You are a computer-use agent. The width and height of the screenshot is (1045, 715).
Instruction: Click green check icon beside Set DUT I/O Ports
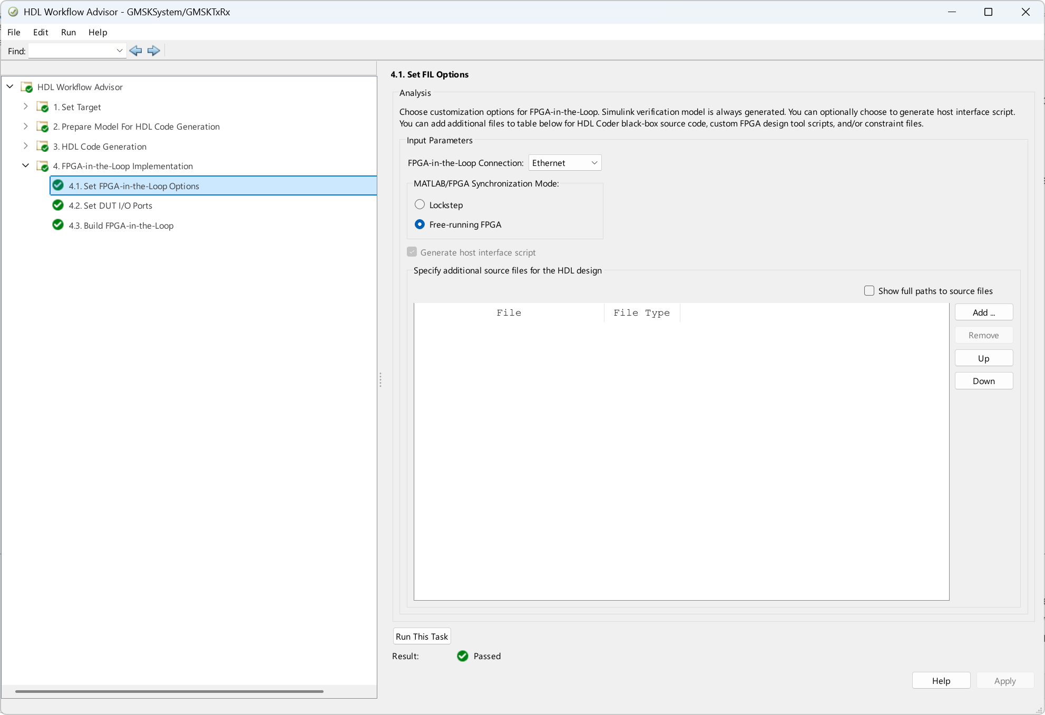(x=58, y=205)
